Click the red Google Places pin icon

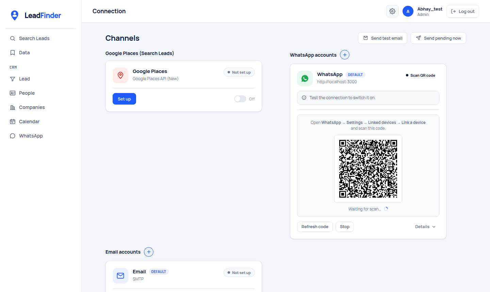[120, 75]
